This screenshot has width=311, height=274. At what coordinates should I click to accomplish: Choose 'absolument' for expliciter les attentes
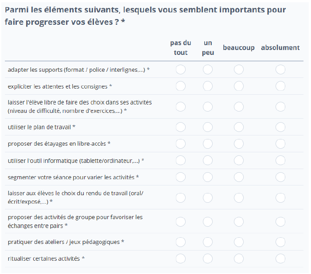280,86
